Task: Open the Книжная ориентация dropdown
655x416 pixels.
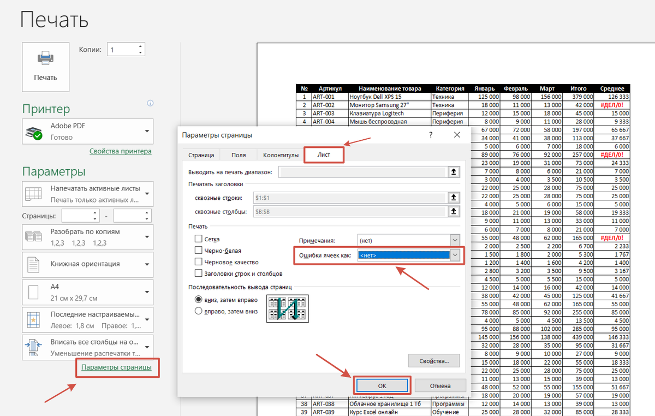Action: click(88, 264)
